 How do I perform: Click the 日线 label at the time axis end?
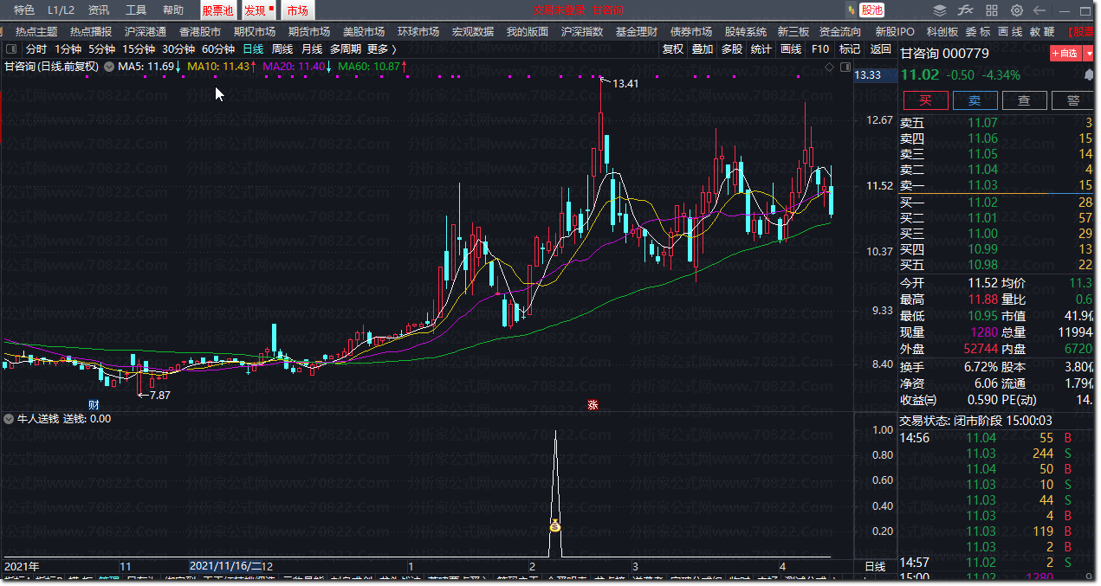pyautogui.click(x=875, y=567)
